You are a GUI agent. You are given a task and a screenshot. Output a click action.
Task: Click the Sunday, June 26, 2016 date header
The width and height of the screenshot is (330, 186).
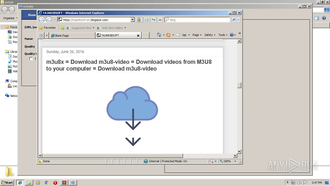click(x=65, y=52)
